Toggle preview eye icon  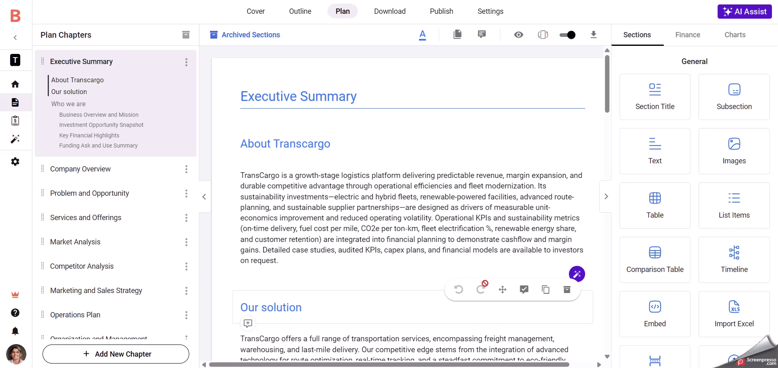519,35
